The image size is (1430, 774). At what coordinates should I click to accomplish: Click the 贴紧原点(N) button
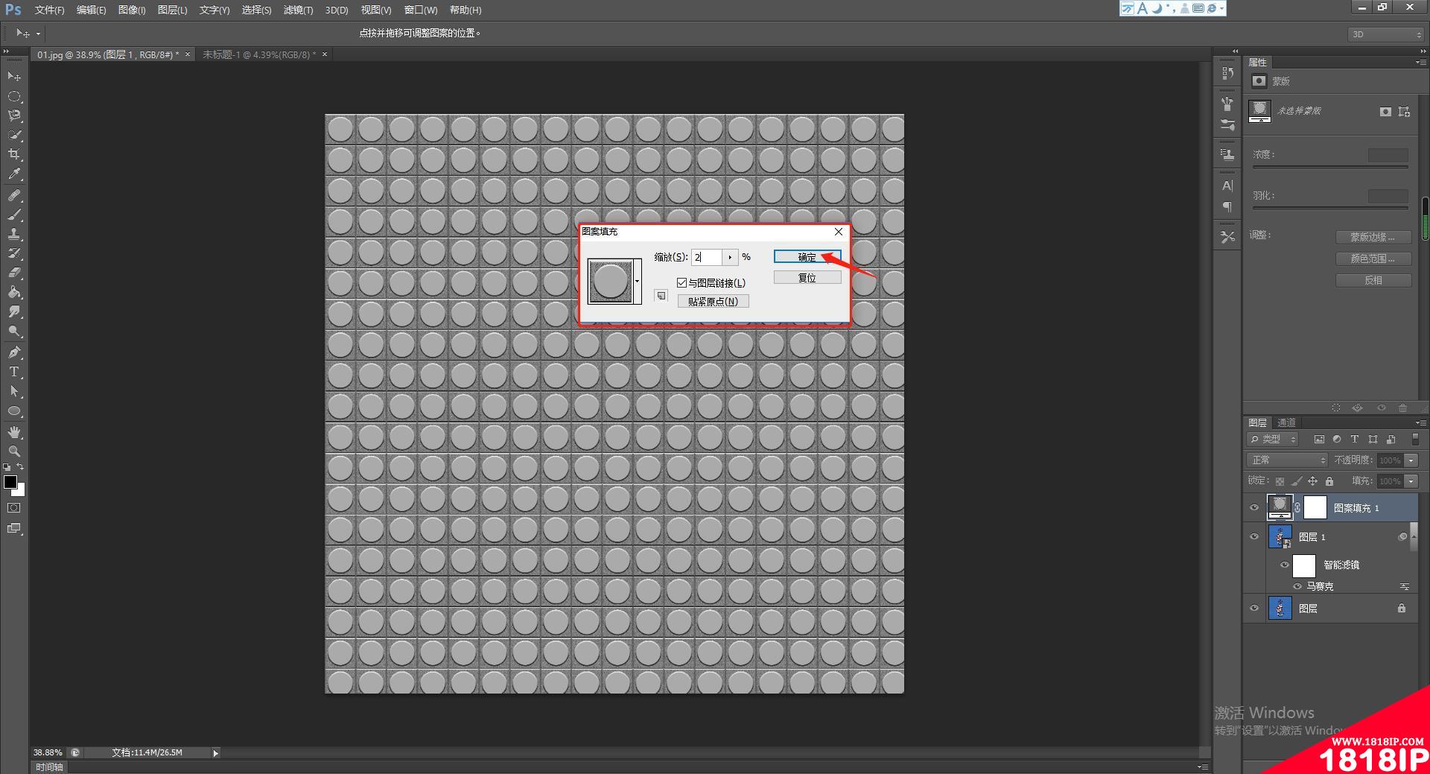click(x=713, y=301)
